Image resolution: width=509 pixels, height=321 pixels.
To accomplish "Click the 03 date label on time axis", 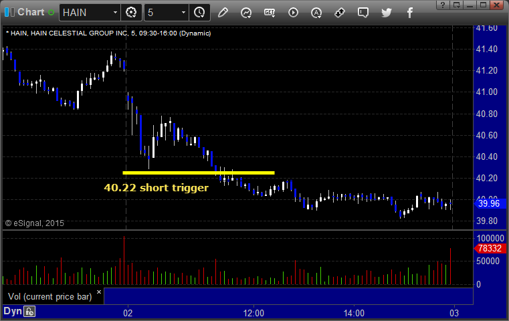I will coord(454,313).
